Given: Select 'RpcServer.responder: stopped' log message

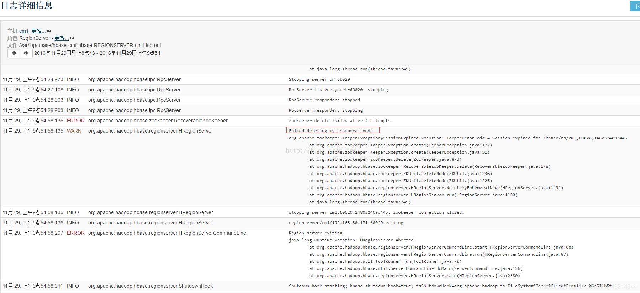Looking at the screenshot, I should (x=324, y=100).
